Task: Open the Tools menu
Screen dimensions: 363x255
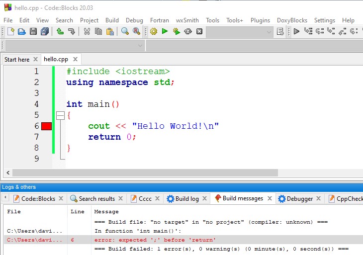Action: click(x=212, y=20)
